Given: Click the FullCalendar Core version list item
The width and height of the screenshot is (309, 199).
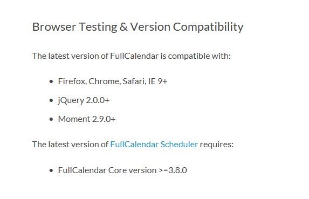Looking at the screenshot, I should point(122,170).
